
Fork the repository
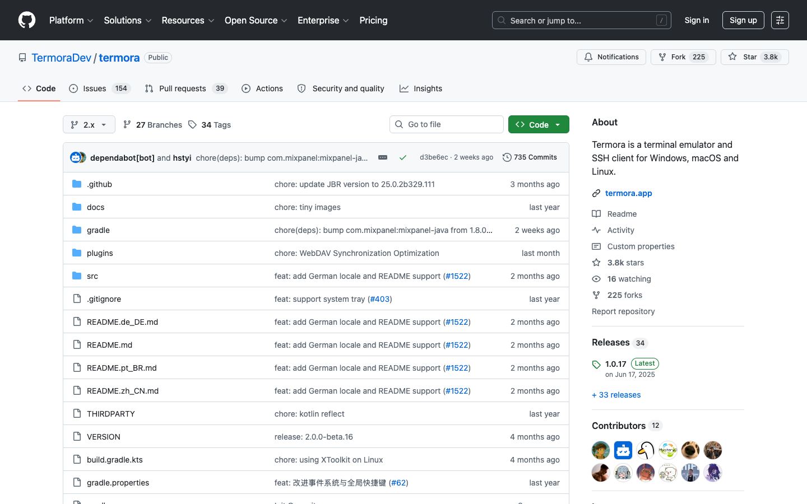683,57
